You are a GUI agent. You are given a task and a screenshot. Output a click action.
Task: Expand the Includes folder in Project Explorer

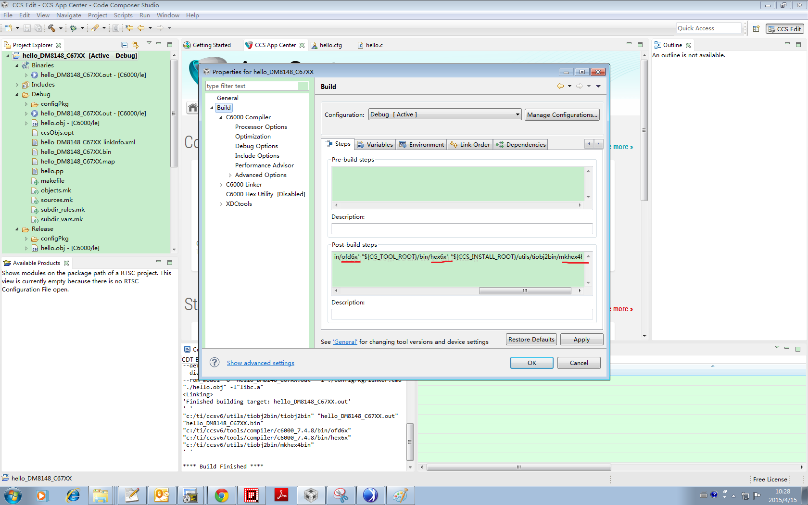coord(17,85)
